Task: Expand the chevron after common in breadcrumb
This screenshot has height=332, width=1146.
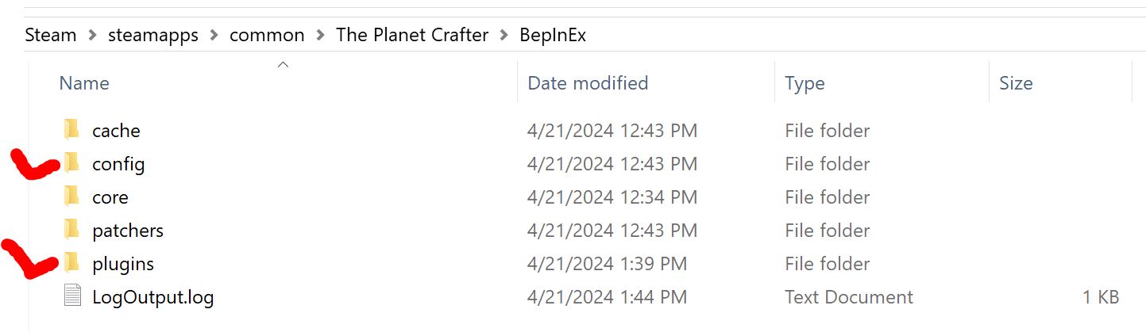Action: pyautogui.click(x=320, y=36)
